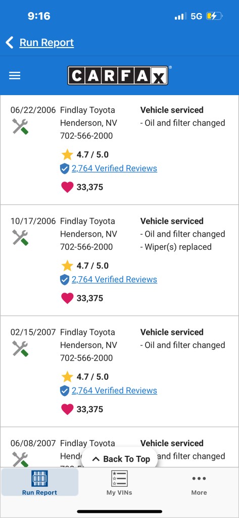The image size is (239, 518).
Task: Tap the heart icon in 02/15/2007 entry
Action: coord(67,409)
